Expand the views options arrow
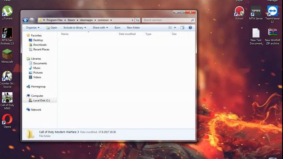This screenshot has width=283, height=159. tap(175, 27)
